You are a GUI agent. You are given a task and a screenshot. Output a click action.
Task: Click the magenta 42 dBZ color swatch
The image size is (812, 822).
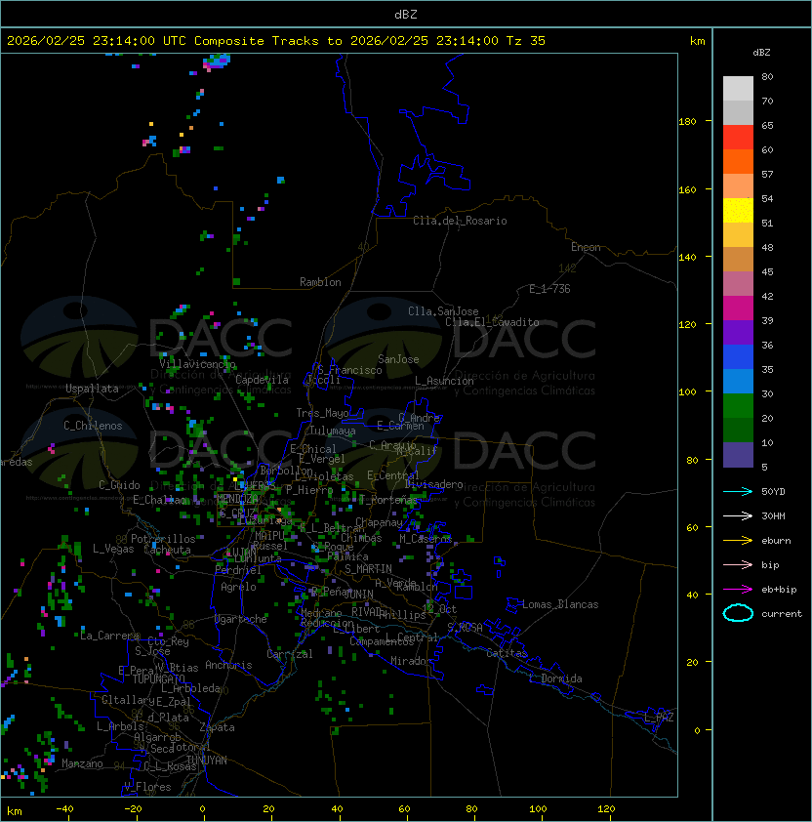coord(738,308)
